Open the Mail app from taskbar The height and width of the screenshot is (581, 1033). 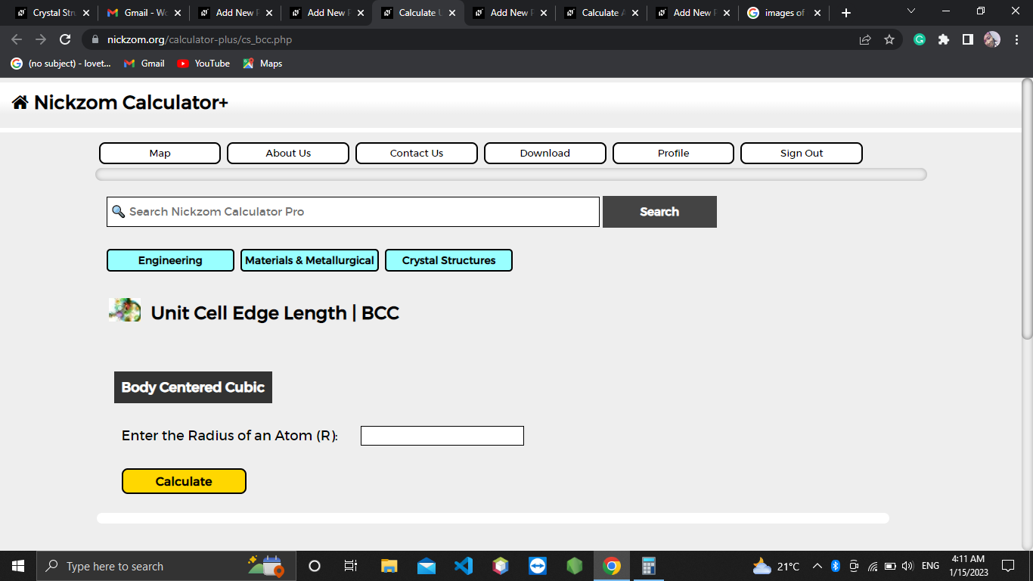(x=426, y=566)
